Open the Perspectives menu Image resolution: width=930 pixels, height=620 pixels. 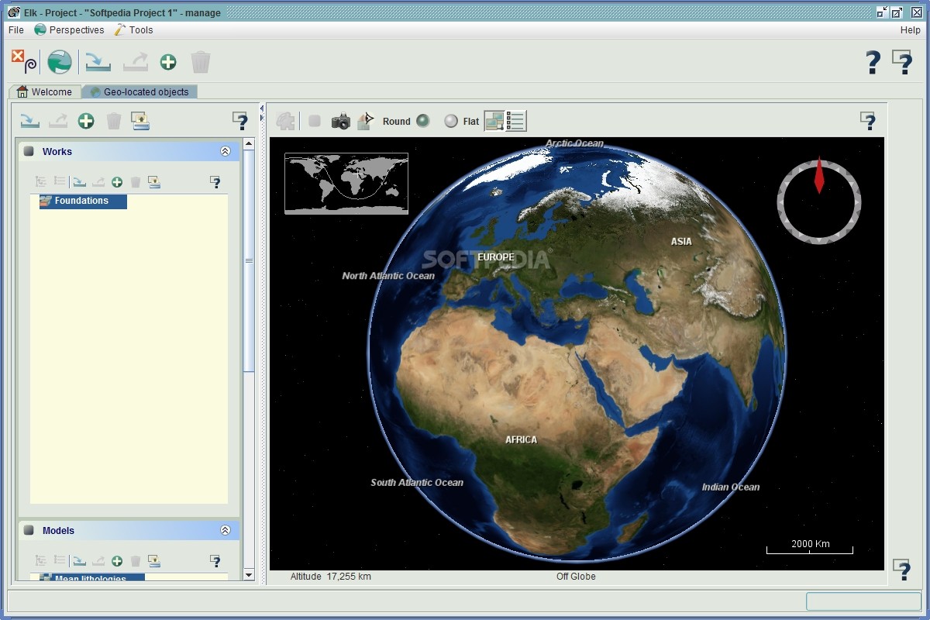click(69, 30)
